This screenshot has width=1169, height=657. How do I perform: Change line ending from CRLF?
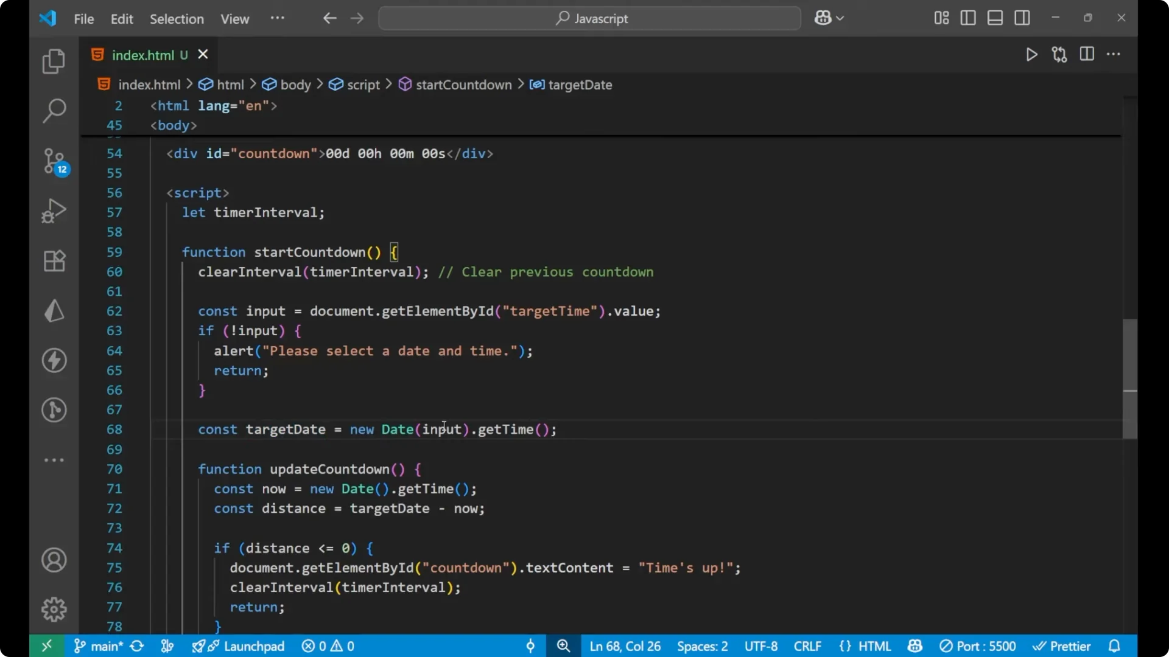pyautogui.click(x=807, y=646)
